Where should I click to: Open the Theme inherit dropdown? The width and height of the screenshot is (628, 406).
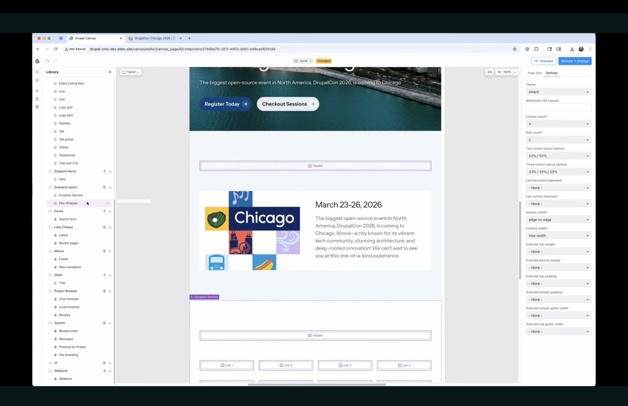pyautogui.click(x=558, y=92)
